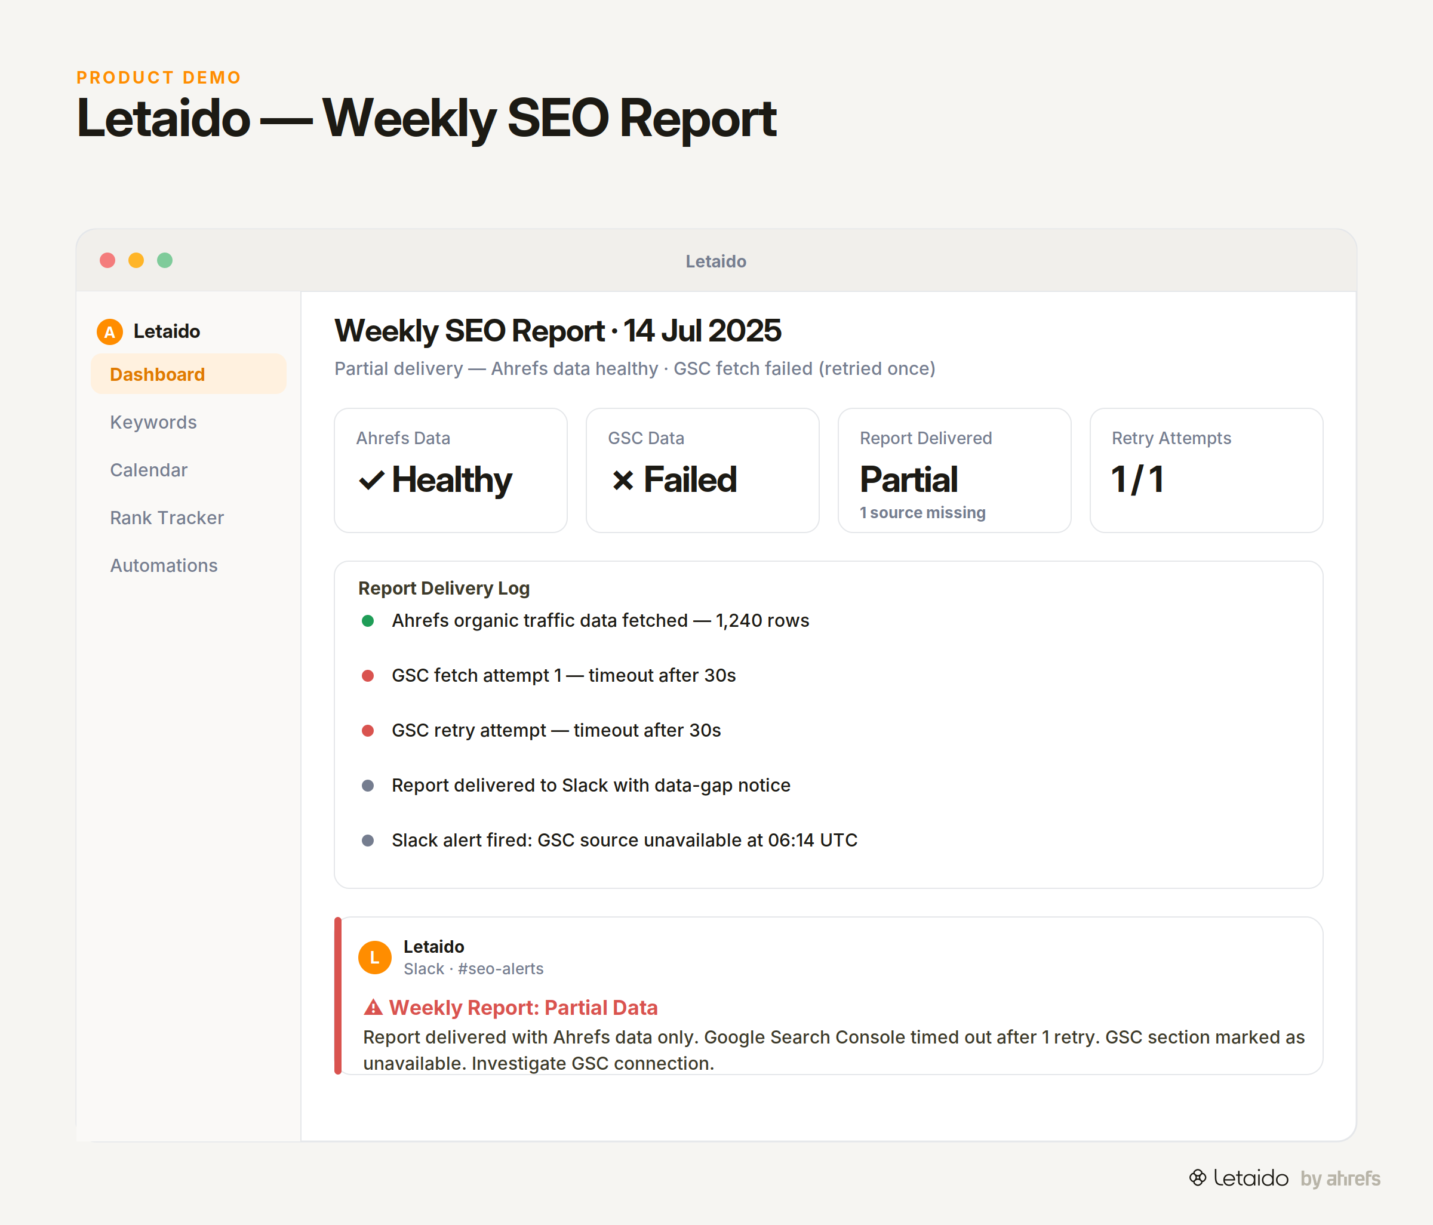Image resolution: width=1433 pixels, height=1225 pixels.
Task: Click the orange Letaido workspace avatar icon
Action: (x=109, y=332)
